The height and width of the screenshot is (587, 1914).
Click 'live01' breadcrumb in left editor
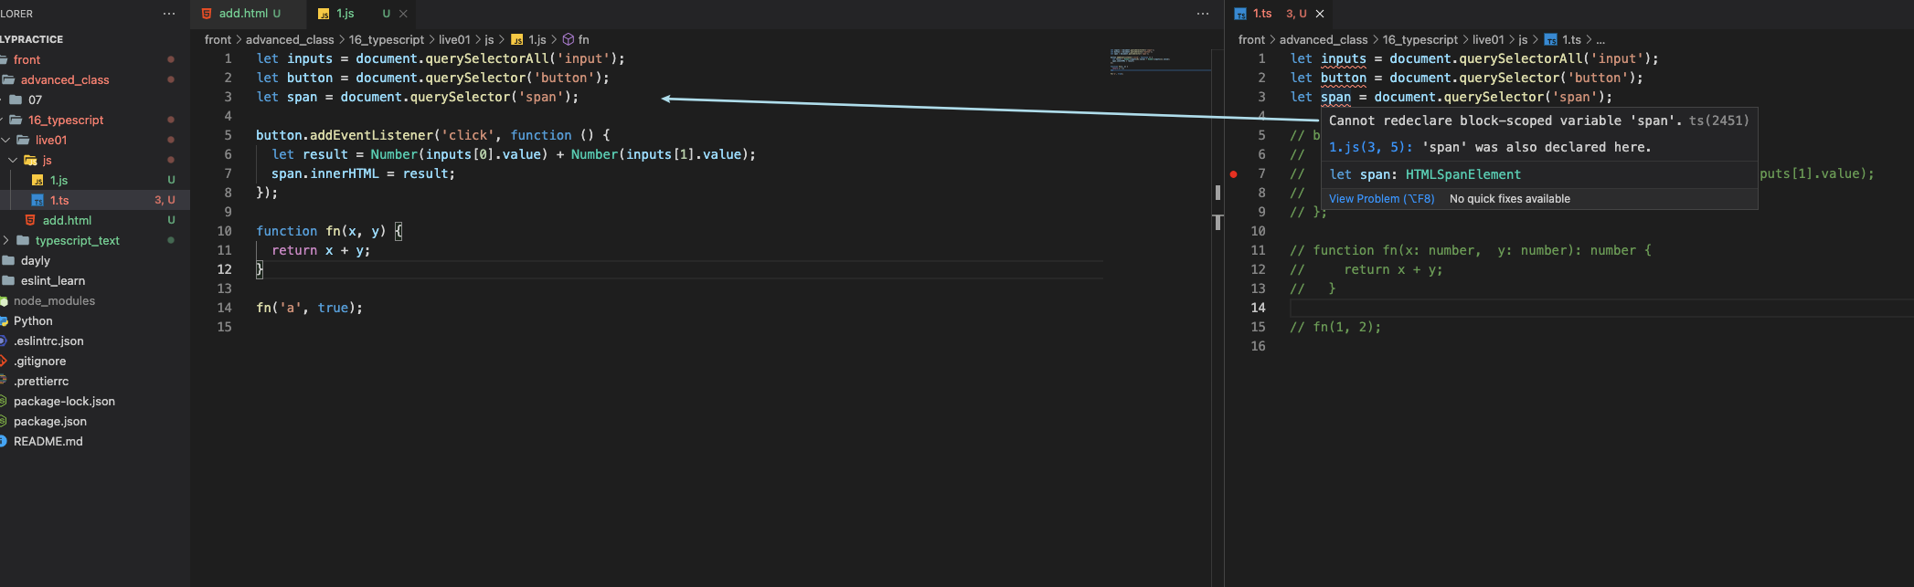[454, 39]
